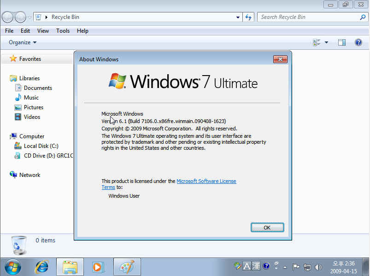Confirm the About Windows dialog with OK
Screen dimensions: 370x276
(x=267, y=228)
